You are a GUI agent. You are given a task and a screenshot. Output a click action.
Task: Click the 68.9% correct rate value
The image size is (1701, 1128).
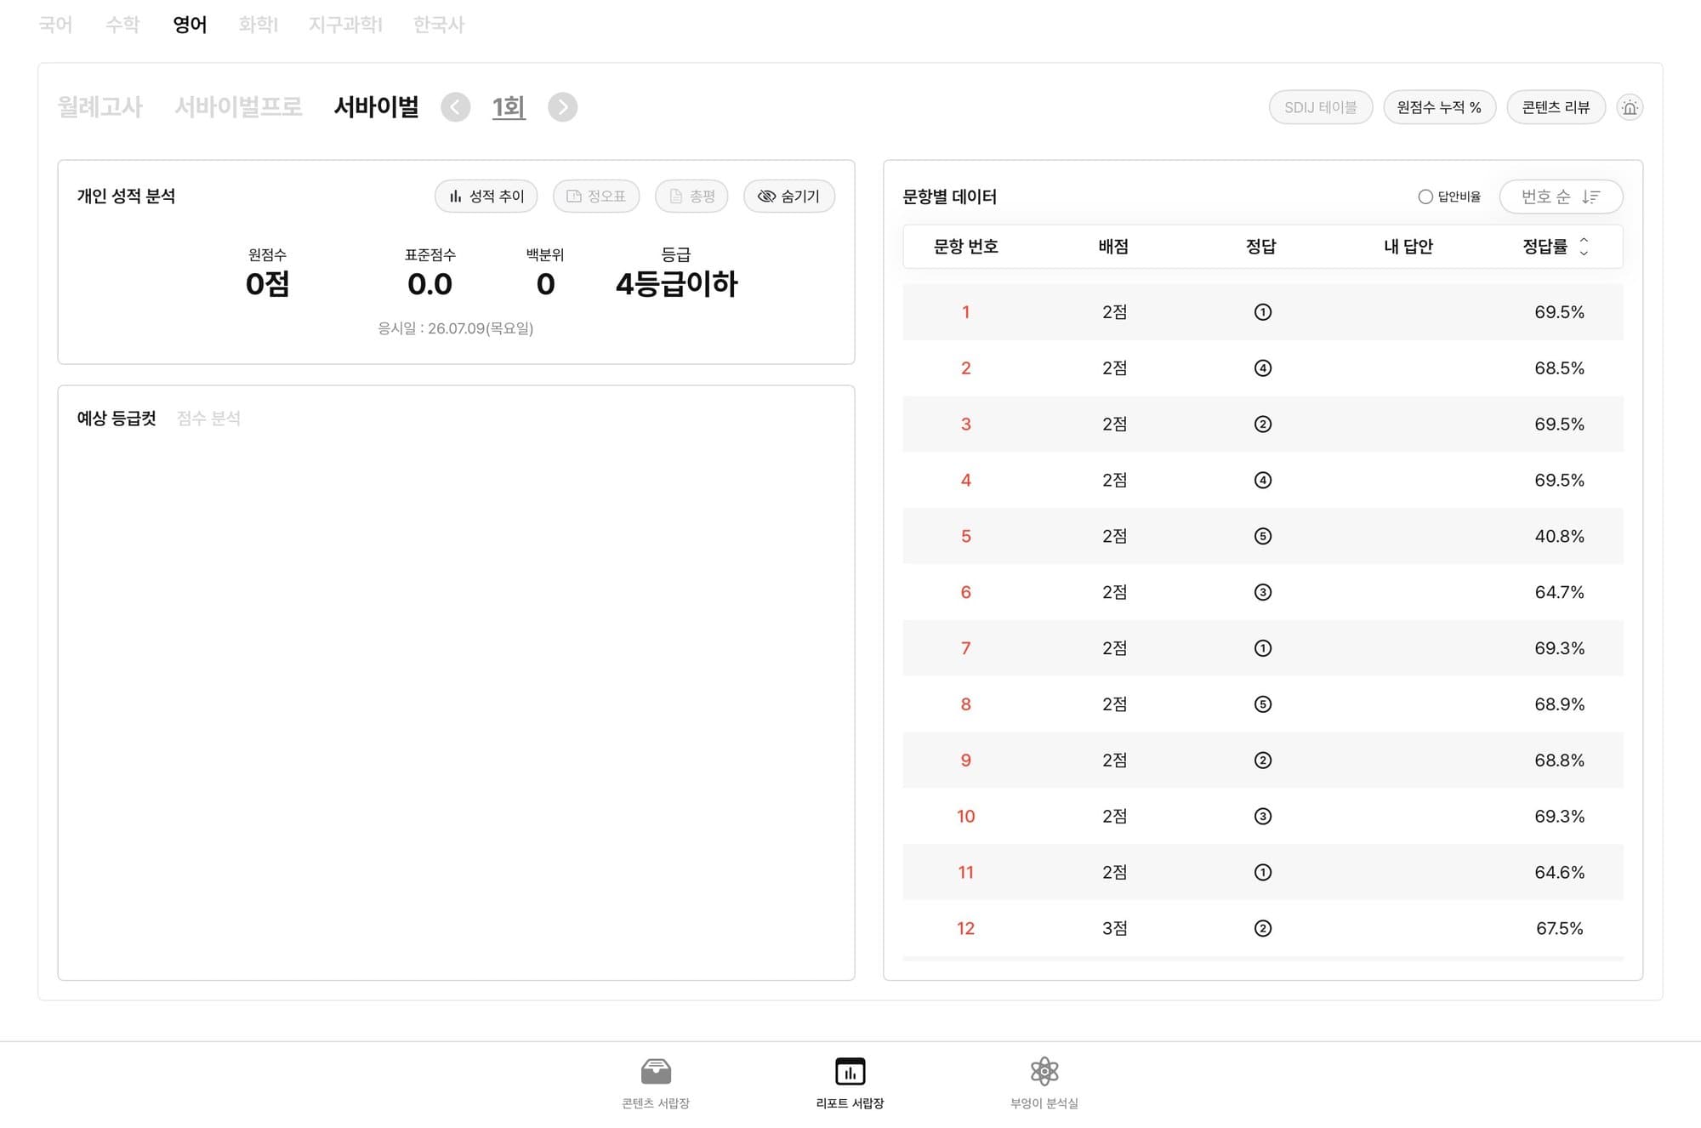pyautogui.click(x=1559, y=704)
